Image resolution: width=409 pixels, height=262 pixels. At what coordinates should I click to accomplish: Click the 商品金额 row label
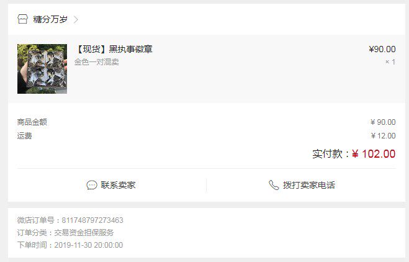pos(32,122)
